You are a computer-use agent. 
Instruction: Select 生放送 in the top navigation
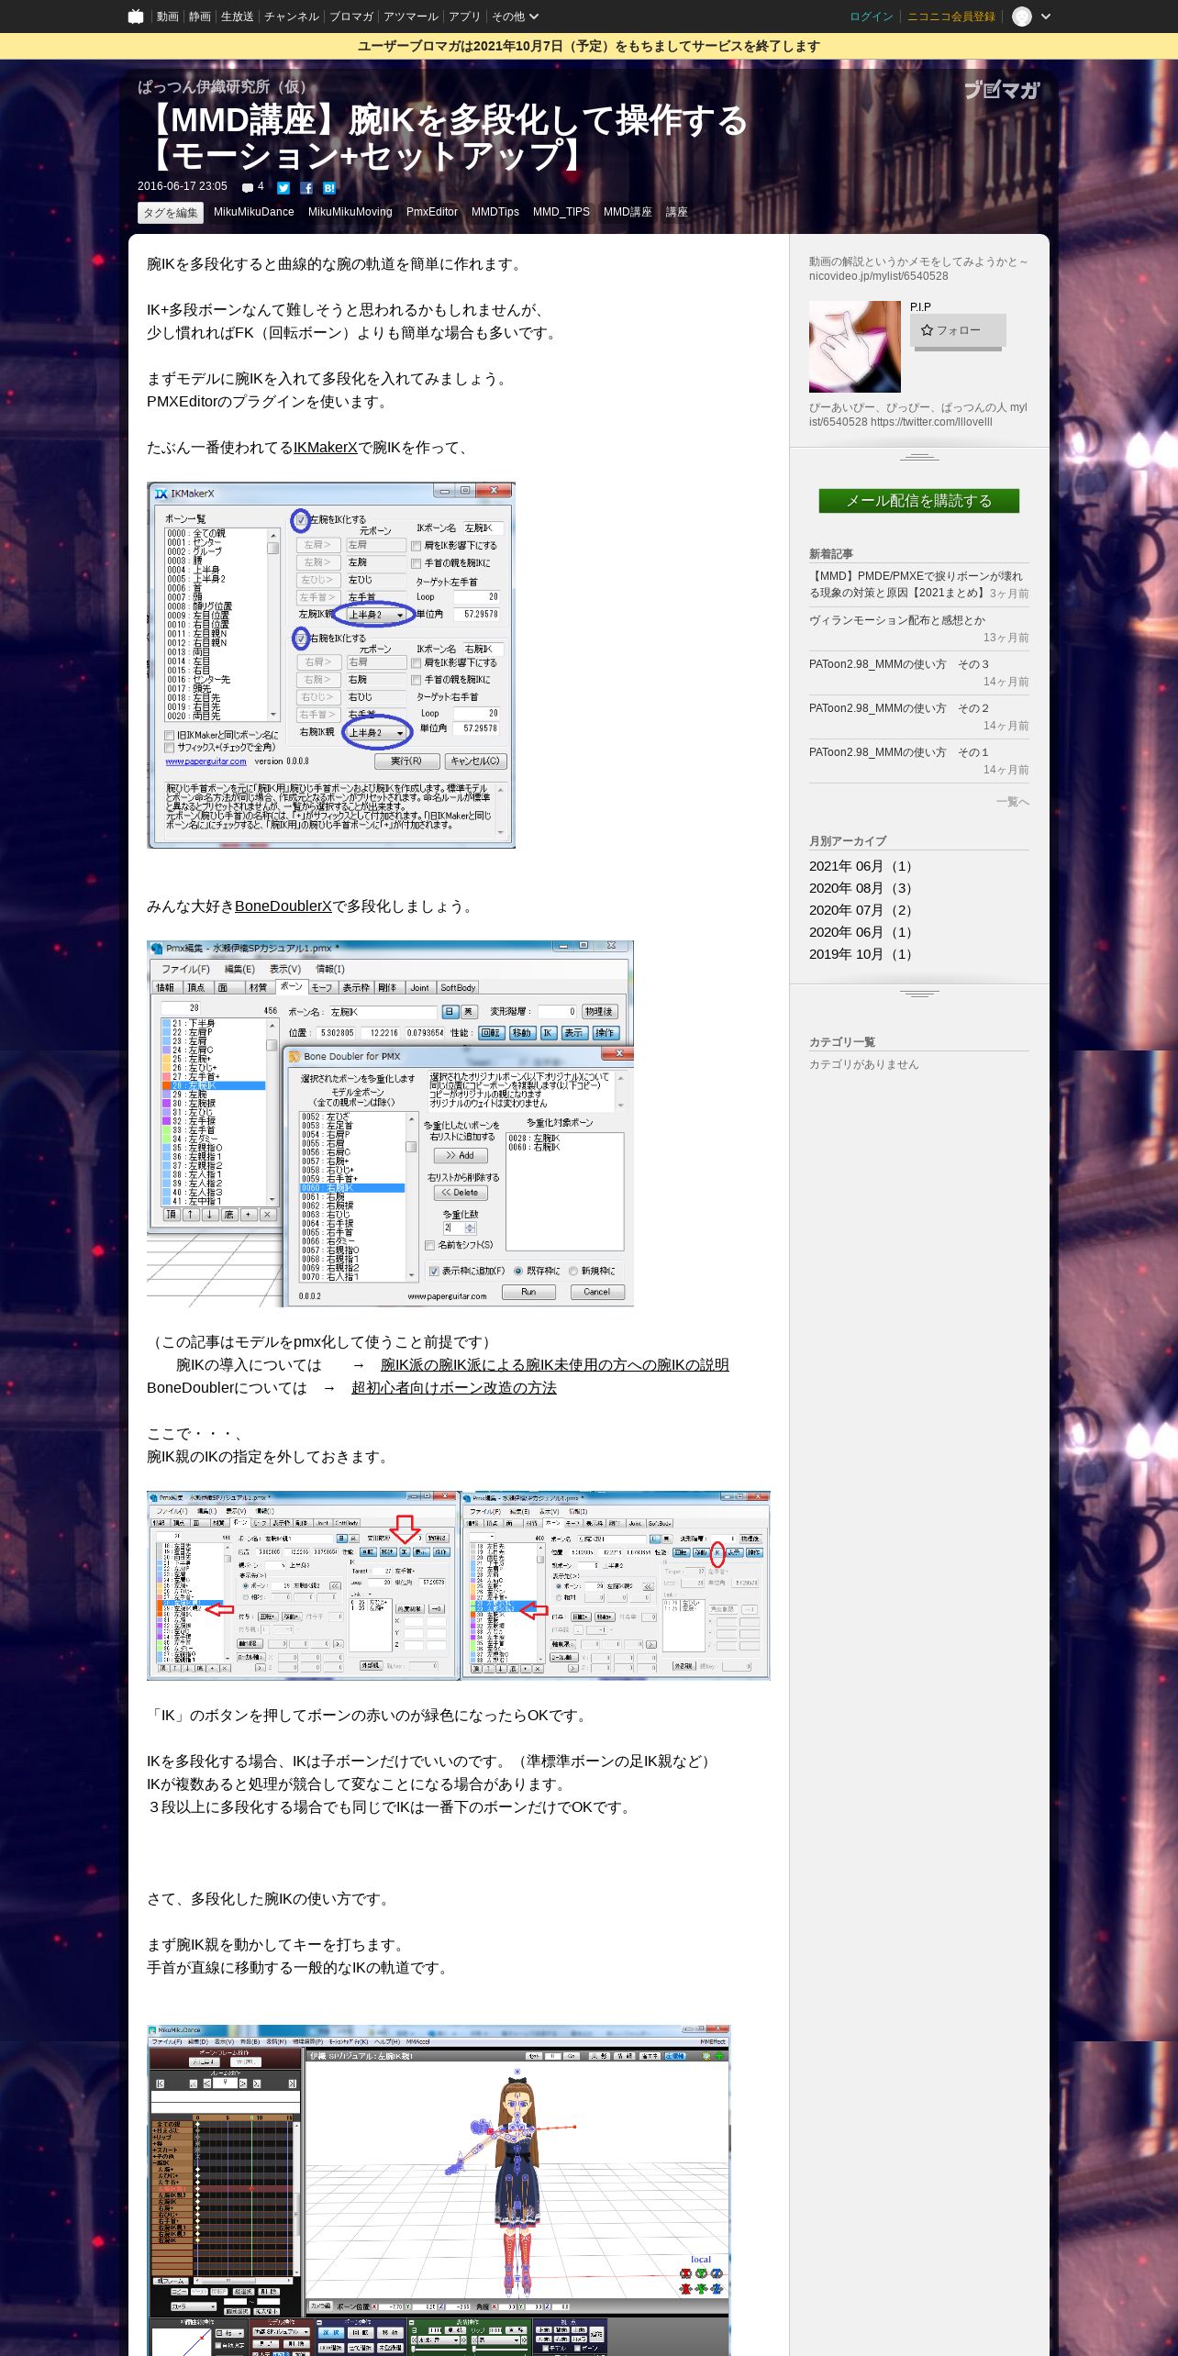tap(238, 17)
